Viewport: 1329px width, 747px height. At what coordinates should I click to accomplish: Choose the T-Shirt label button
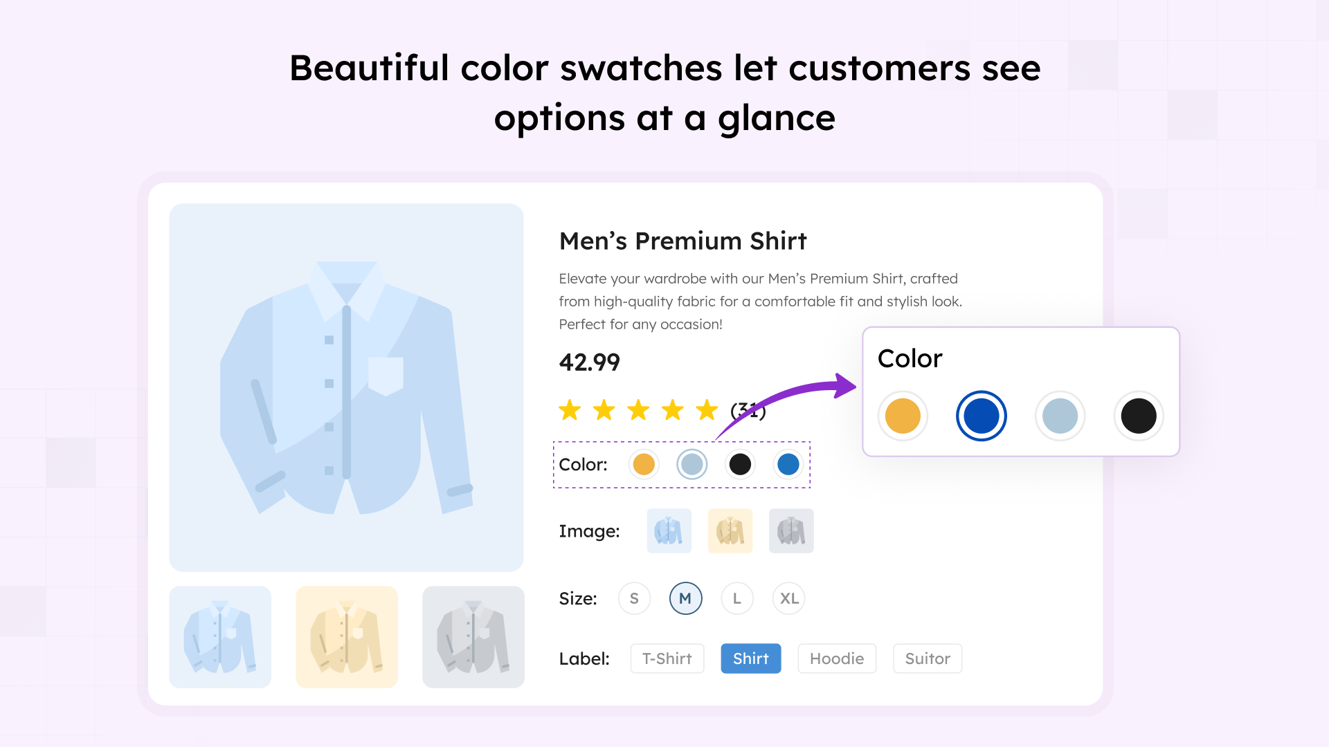coord(667,658)
